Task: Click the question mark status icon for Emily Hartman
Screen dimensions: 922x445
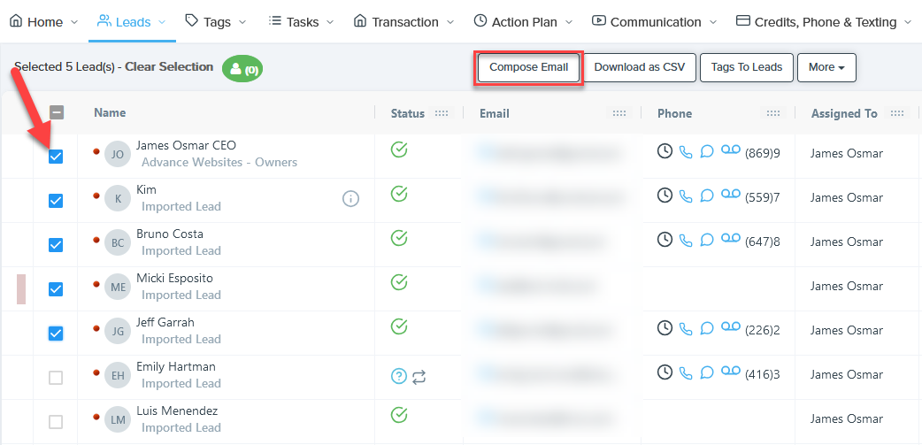Action: tap(399, 376)
